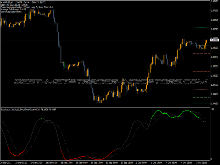Click the 'Swap favors your broker' text line
The width and height of the screenshot is (220, 165).
coord(27,7)
